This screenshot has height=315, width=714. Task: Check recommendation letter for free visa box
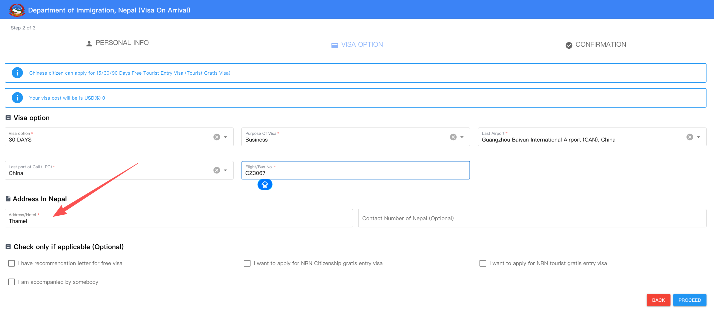(x=11, y=263)
